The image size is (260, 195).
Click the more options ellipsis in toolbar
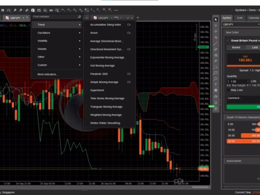point(116,10)
